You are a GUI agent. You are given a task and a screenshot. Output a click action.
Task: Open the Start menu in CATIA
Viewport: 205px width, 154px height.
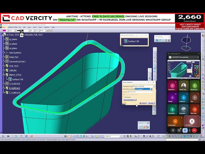(4, 27)
